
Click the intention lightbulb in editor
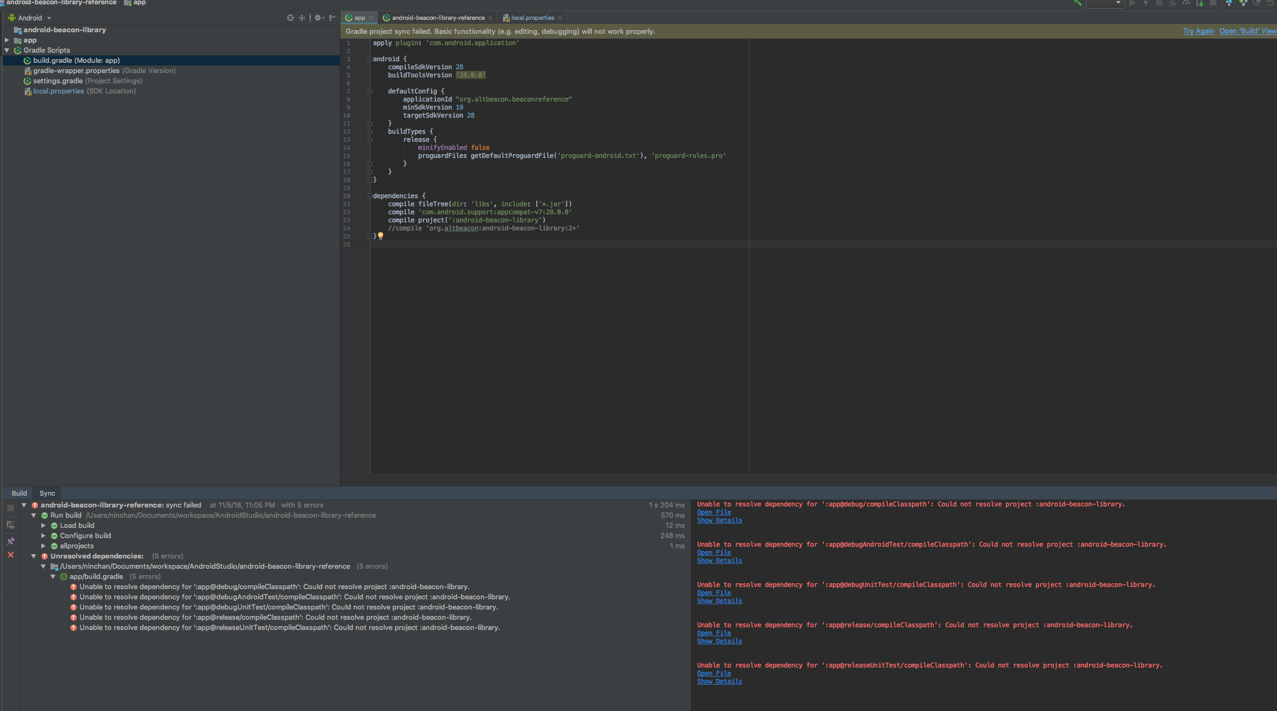[381, 236]
